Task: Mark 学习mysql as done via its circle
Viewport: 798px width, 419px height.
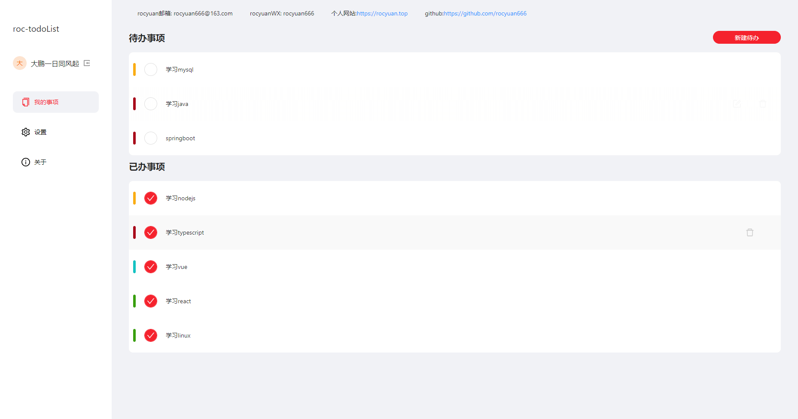Action: pos(151,69)
